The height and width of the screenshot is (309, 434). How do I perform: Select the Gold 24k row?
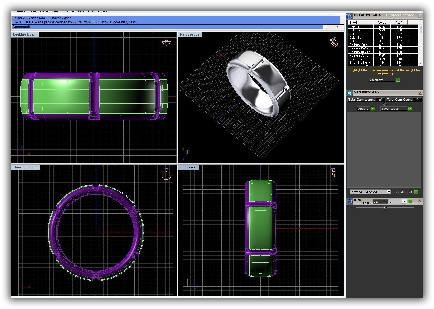click(x=383, y=27)
